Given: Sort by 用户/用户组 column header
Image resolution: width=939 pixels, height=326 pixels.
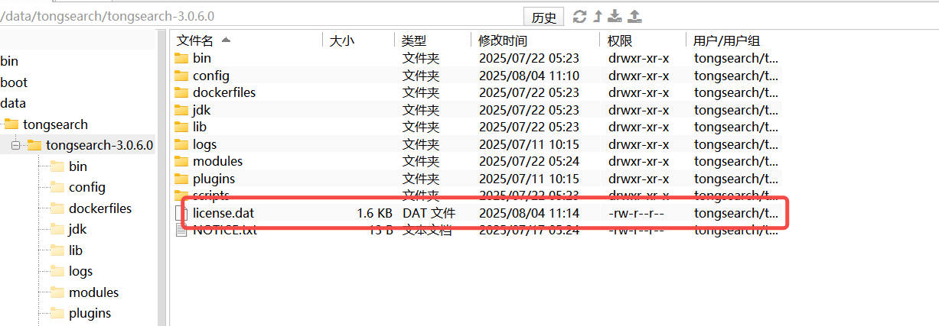Looking at the screenshot, I should coord(726,40).
